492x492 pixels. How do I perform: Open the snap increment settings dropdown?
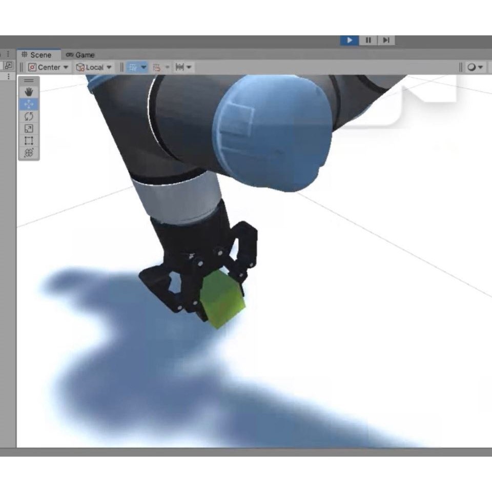(183, 67)
